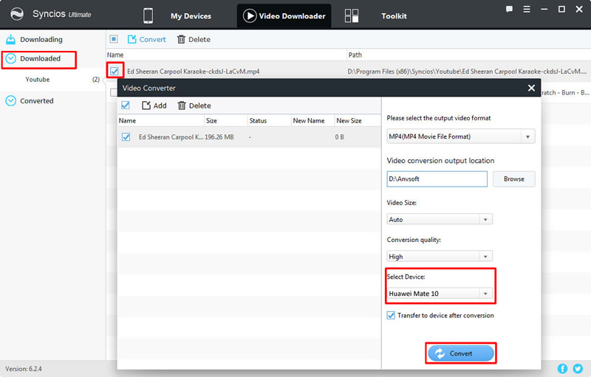The image size is (591, 377).
Task: Open Downloaded section in sidebar
Action: (40, 59)
